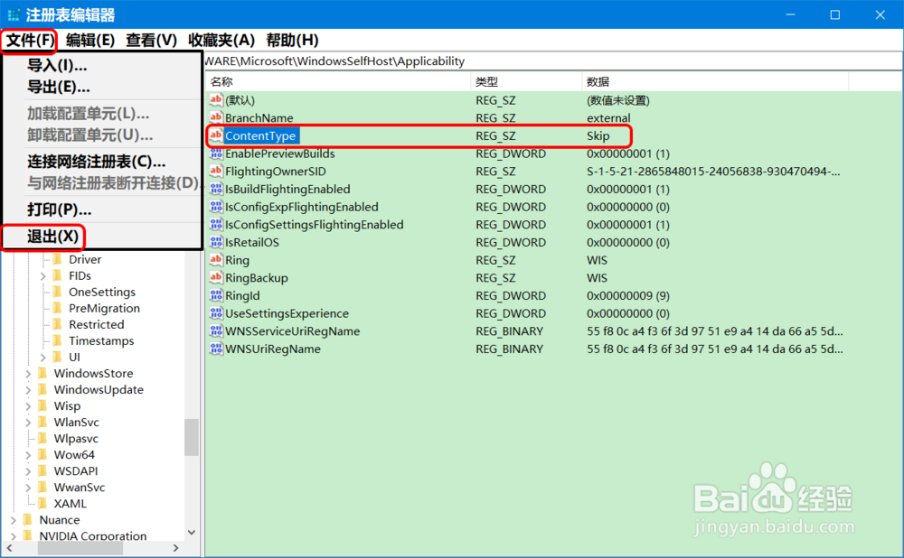This screenshot has width=904, height=558.
Task: Click the OneSettings folder icon
Action: [58, 292]
